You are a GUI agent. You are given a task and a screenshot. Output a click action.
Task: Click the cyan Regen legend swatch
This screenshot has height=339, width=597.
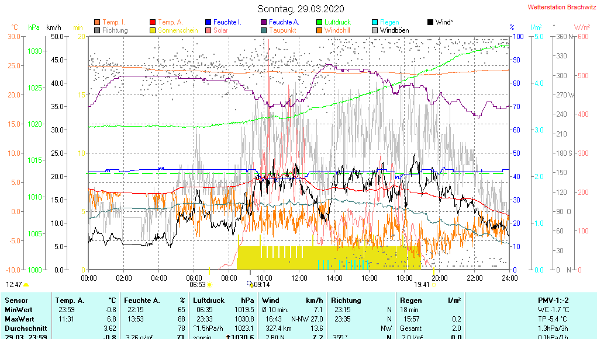(x=375, y=22)
